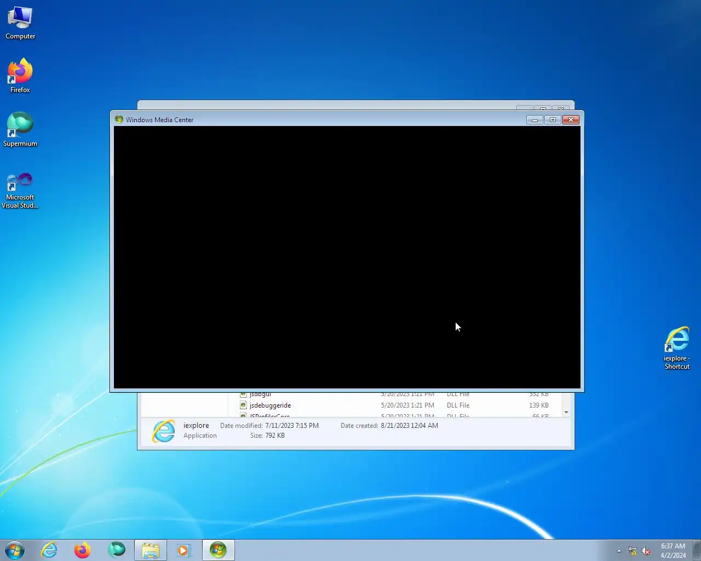Click the iexplore name in the details pane

(196, 426)
